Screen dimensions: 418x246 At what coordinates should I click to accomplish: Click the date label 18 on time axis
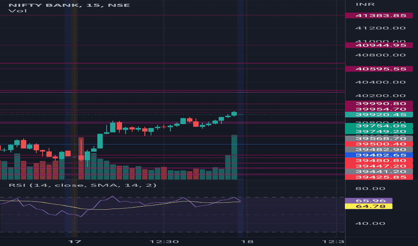(247, 242)
